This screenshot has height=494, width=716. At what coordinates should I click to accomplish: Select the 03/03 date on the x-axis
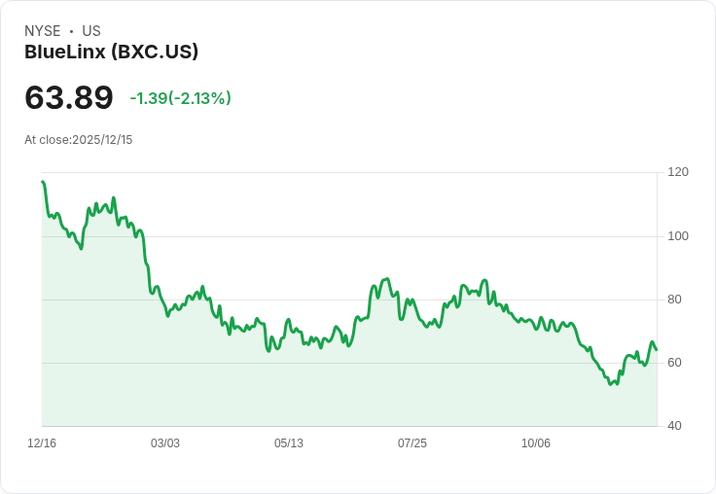165,443
